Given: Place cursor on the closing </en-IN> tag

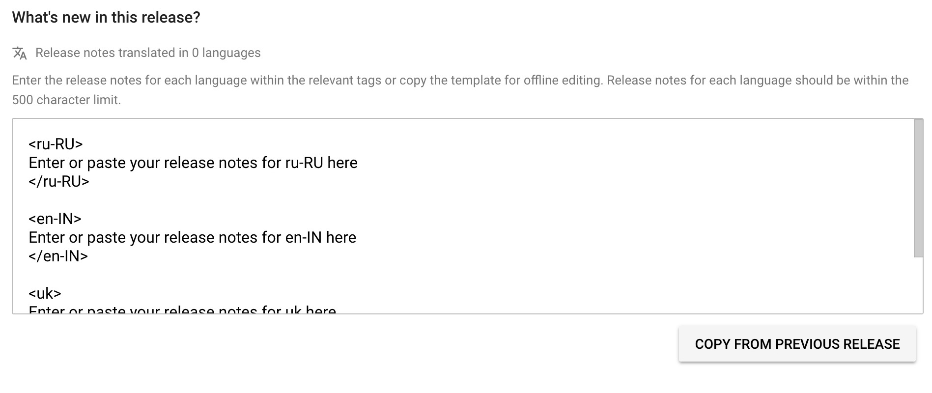Looking at the screenshot, I should pyautogui.click(x=58, y=256).
